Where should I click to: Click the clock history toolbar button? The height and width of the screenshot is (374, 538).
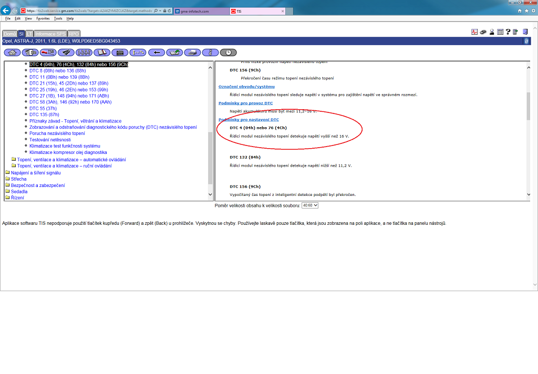228,52
